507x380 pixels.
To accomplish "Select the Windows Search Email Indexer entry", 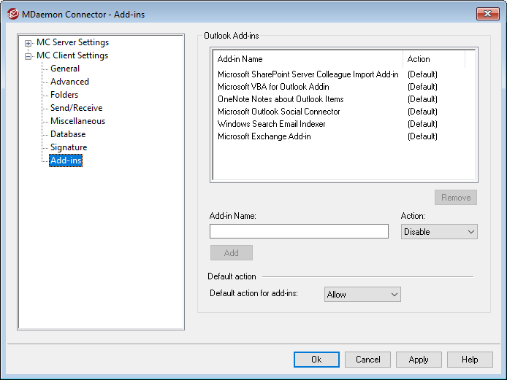I will point(271,124).
